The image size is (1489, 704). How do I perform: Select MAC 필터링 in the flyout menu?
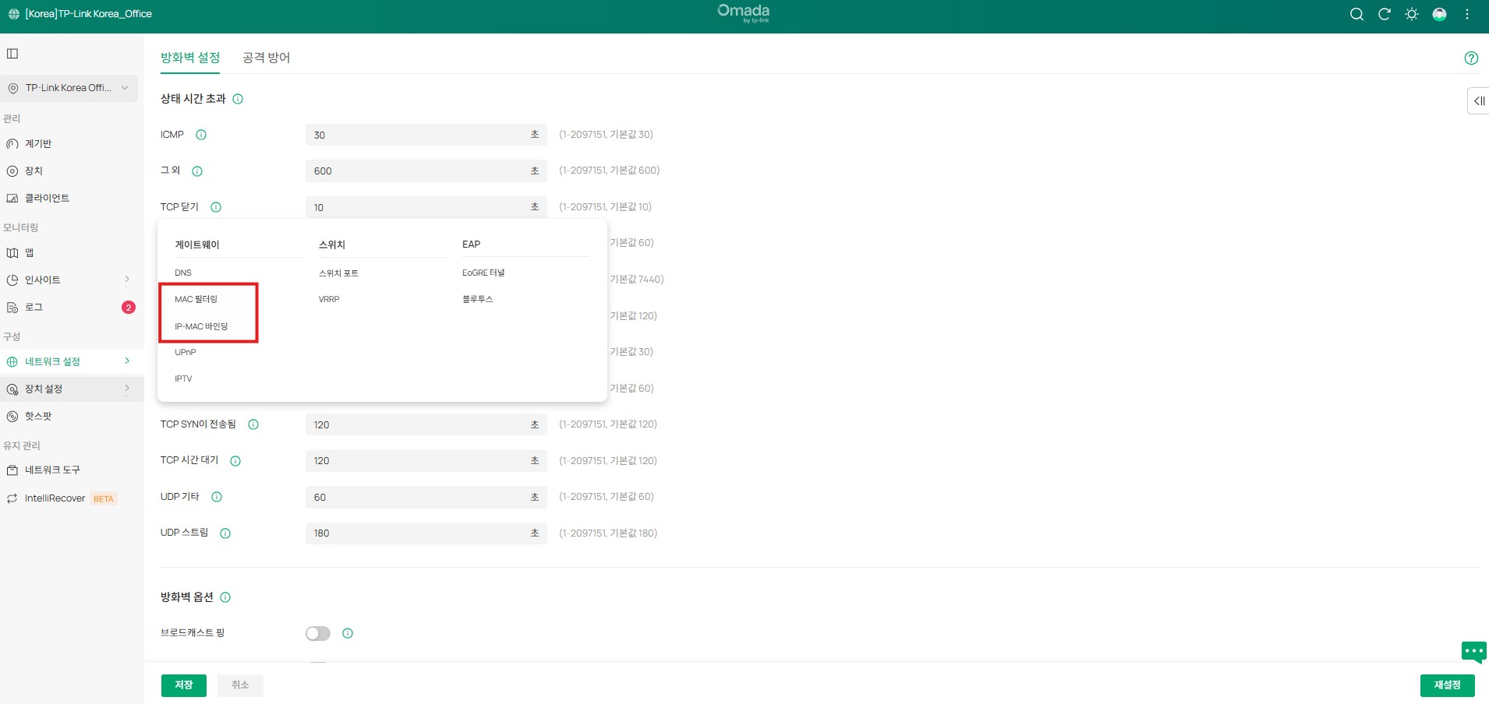(196, 299)
